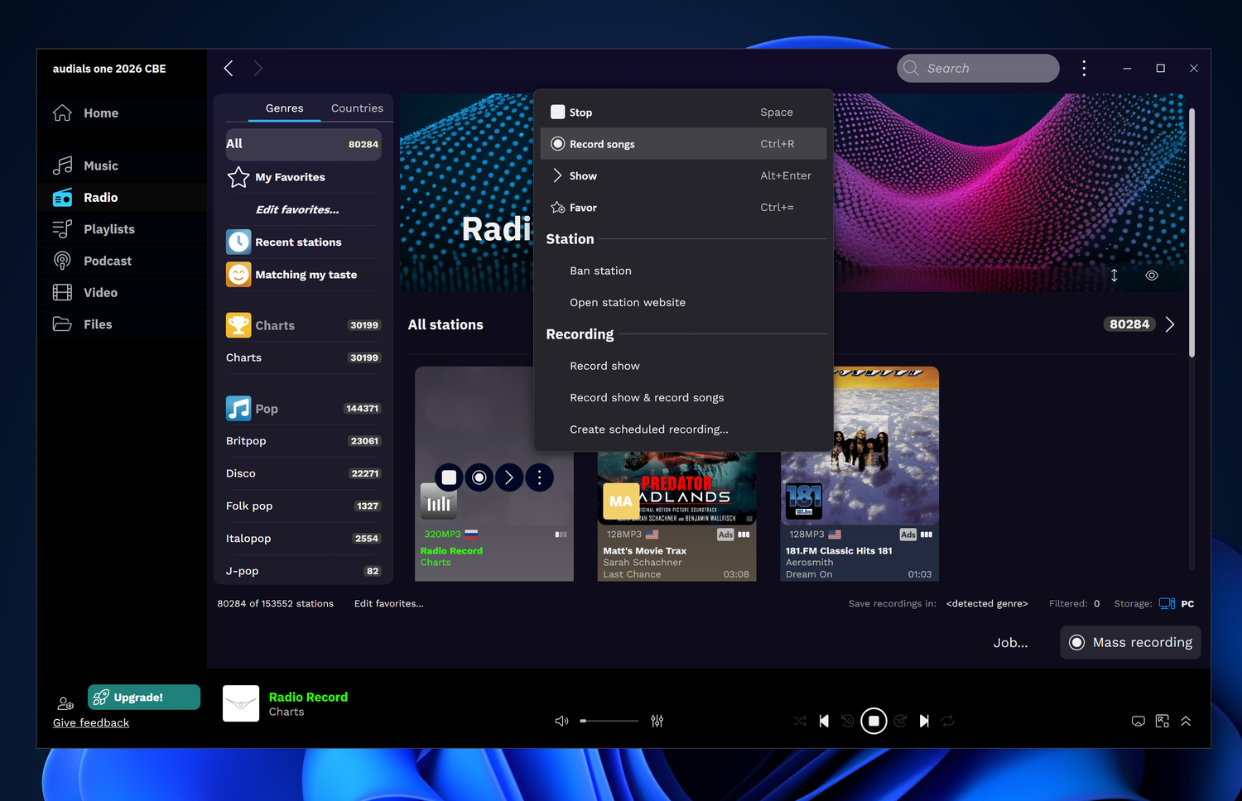This screenshot has height=801, width=1242.
Task: Stop playback in the bottom player
Action: point(874,721)
